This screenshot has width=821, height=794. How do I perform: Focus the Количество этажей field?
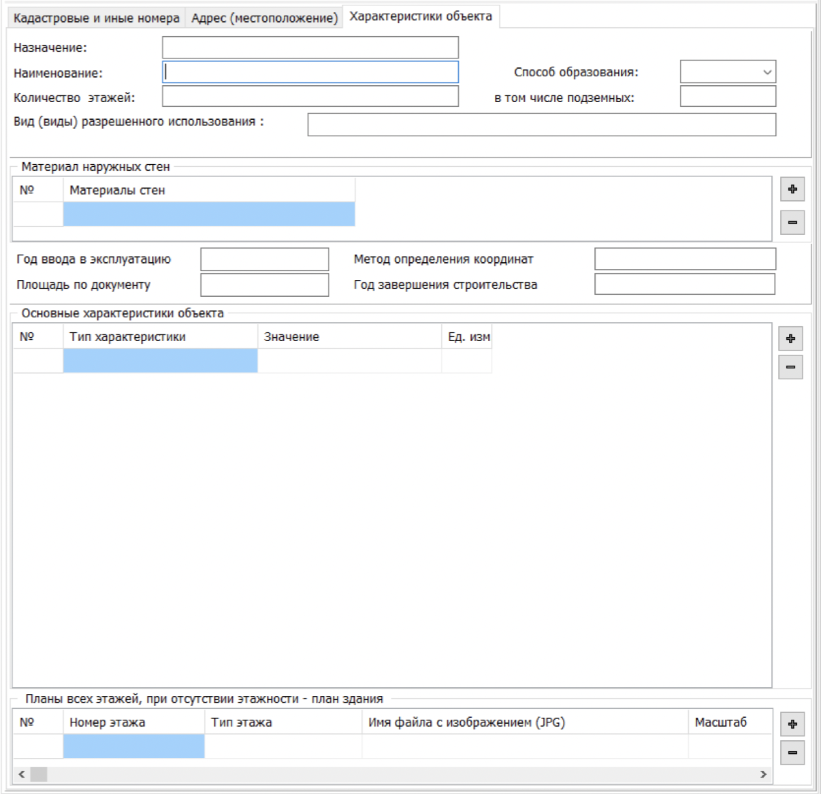pos(310,97)
